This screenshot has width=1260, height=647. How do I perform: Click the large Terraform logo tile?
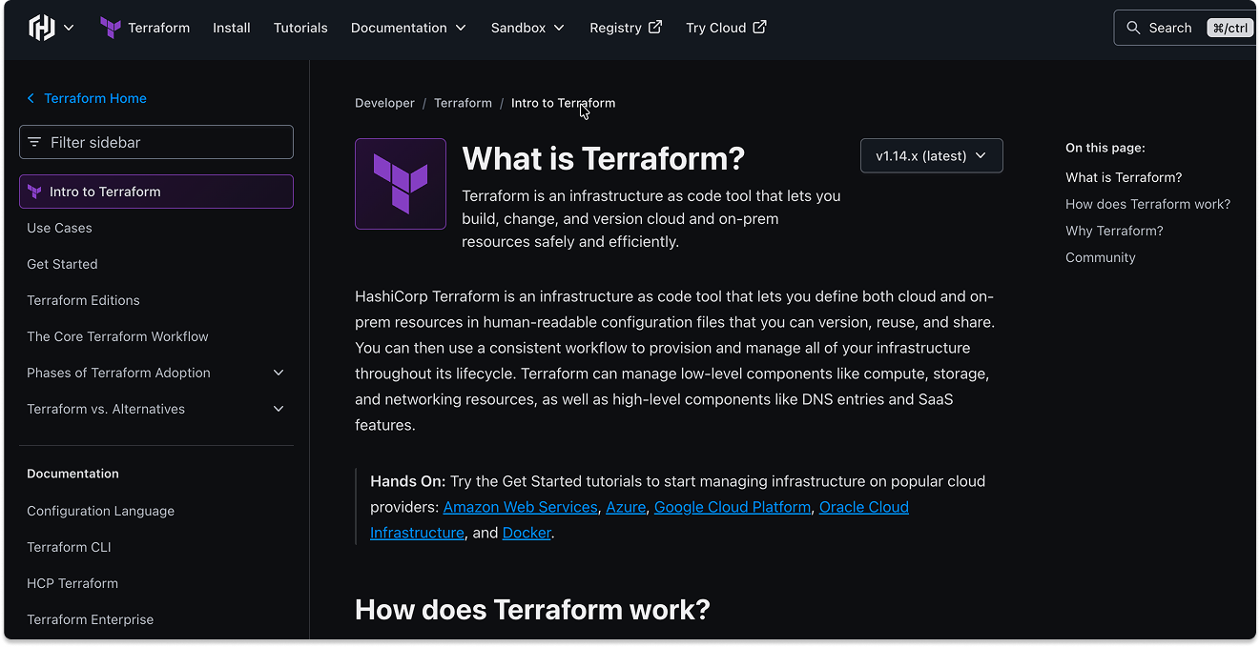(x=401, y=184)
